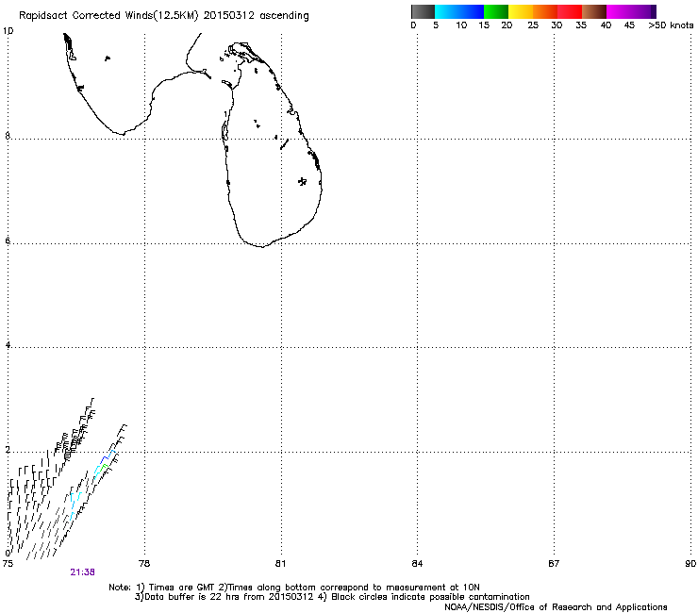The height and width of the screenshot is (613, 698).
Task: Click the longitude label '75' on the bottom axis
Action: click(x=8, y=564)
